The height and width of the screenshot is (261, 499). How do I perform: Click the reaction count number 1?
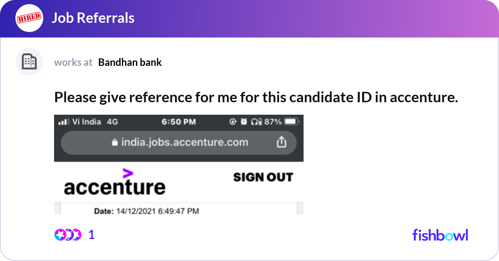(91, 235)
